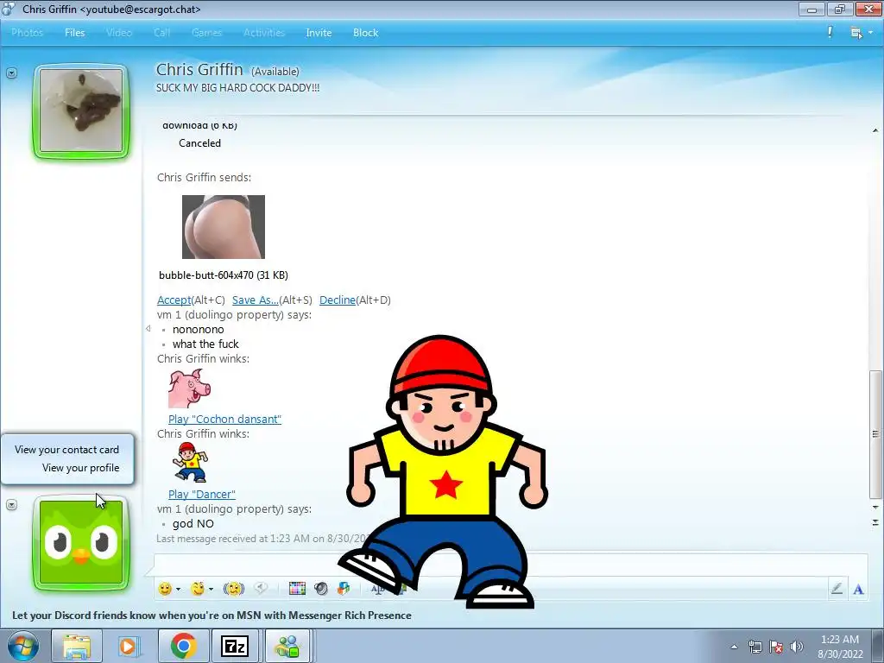Open the colorful grid background picker icon

tap(297, 589)
